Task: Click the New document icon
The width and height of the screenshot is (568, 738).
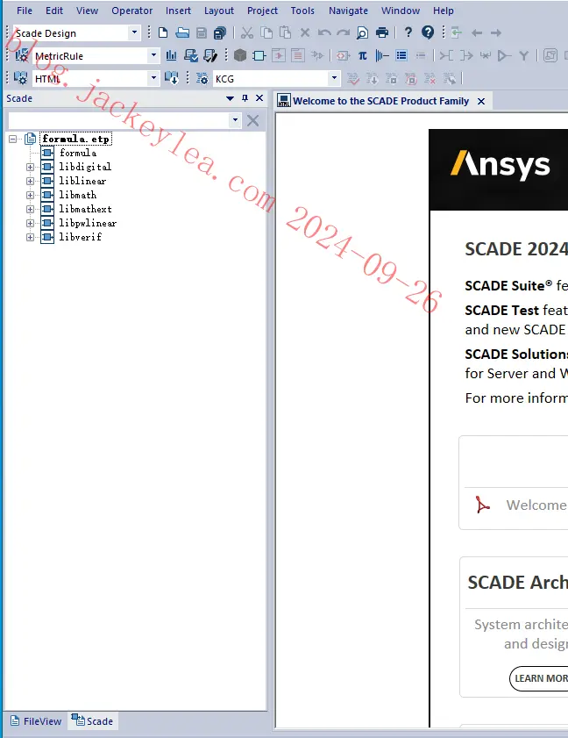Action: point(163,32)
